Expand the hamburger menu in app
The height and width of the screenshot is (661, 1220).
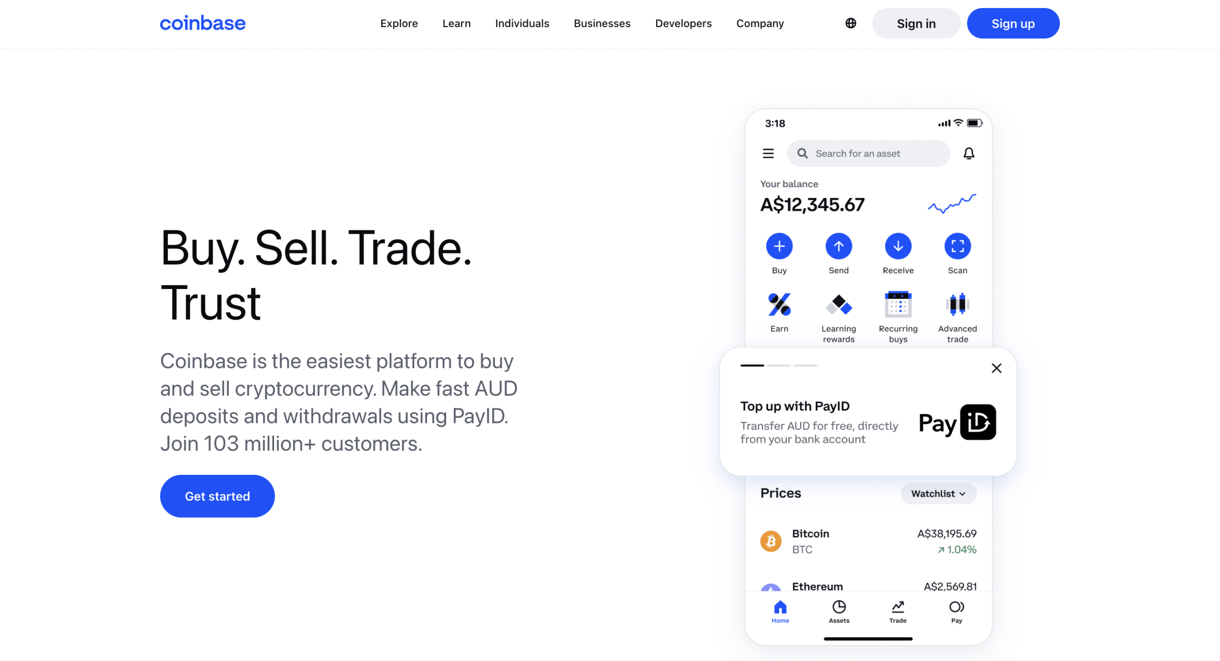tap(768, 153)
